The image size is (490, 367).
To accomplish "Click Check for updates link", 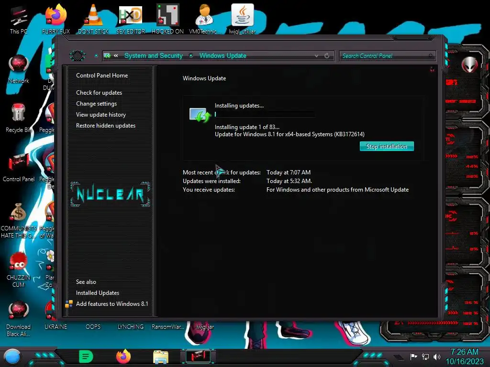I will [99, 93].
